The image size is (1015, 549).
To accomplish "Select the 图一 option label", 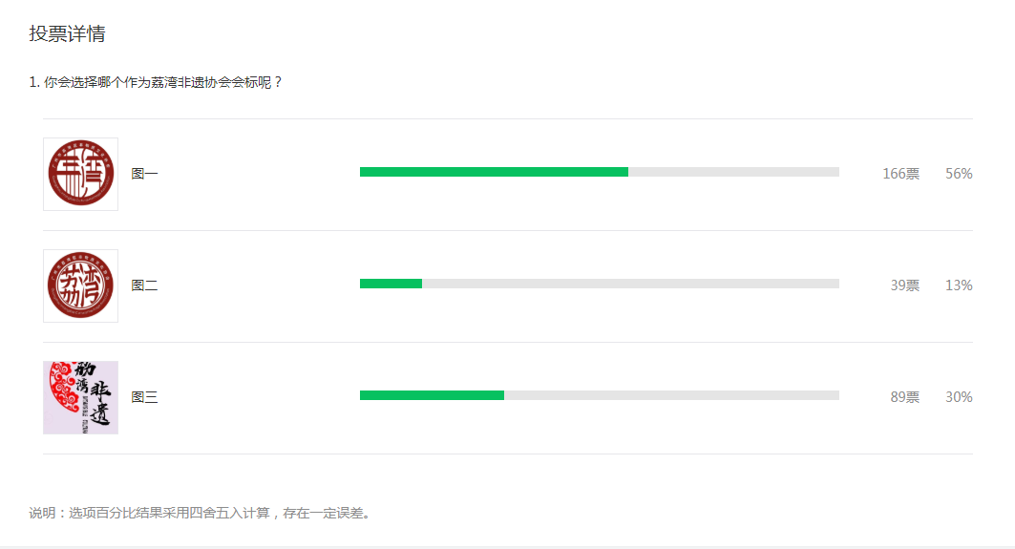I will [144, 174].
